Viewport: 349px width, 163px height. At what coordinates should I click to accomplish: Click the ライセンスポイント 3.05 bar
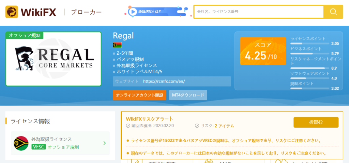[310, 43]
